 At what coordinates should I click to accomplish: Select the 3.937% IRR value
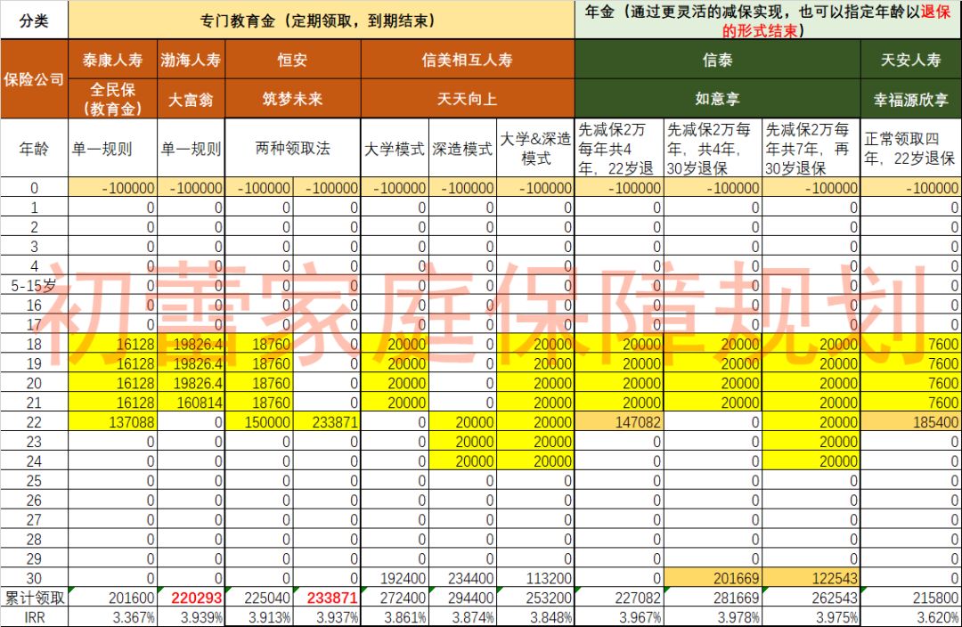[x=326, y=617]
